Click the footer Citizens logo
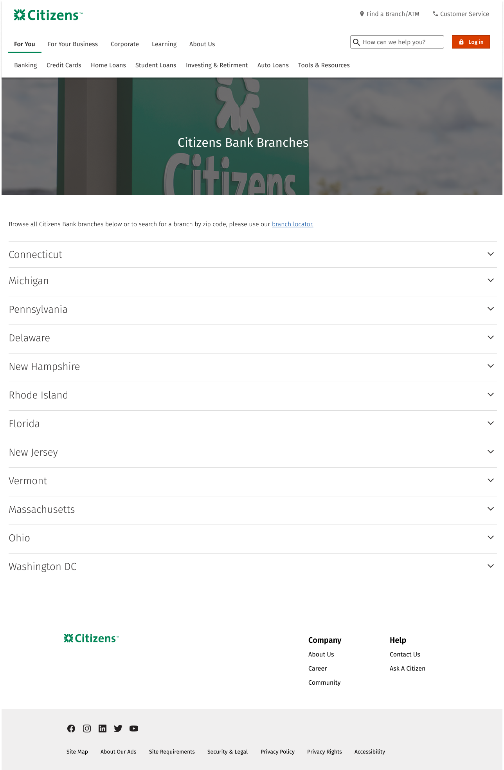The image size is (504, 770). tap(92, 638)
